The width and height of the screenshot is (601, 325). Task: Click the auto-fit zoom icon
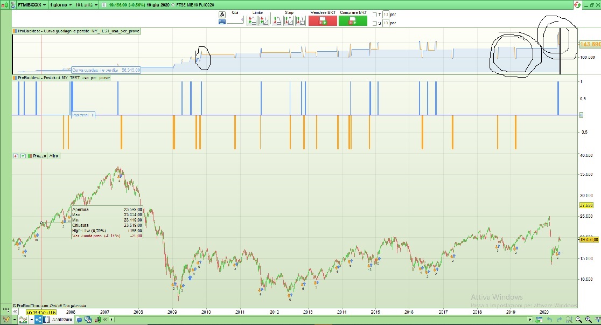[569, 320]
